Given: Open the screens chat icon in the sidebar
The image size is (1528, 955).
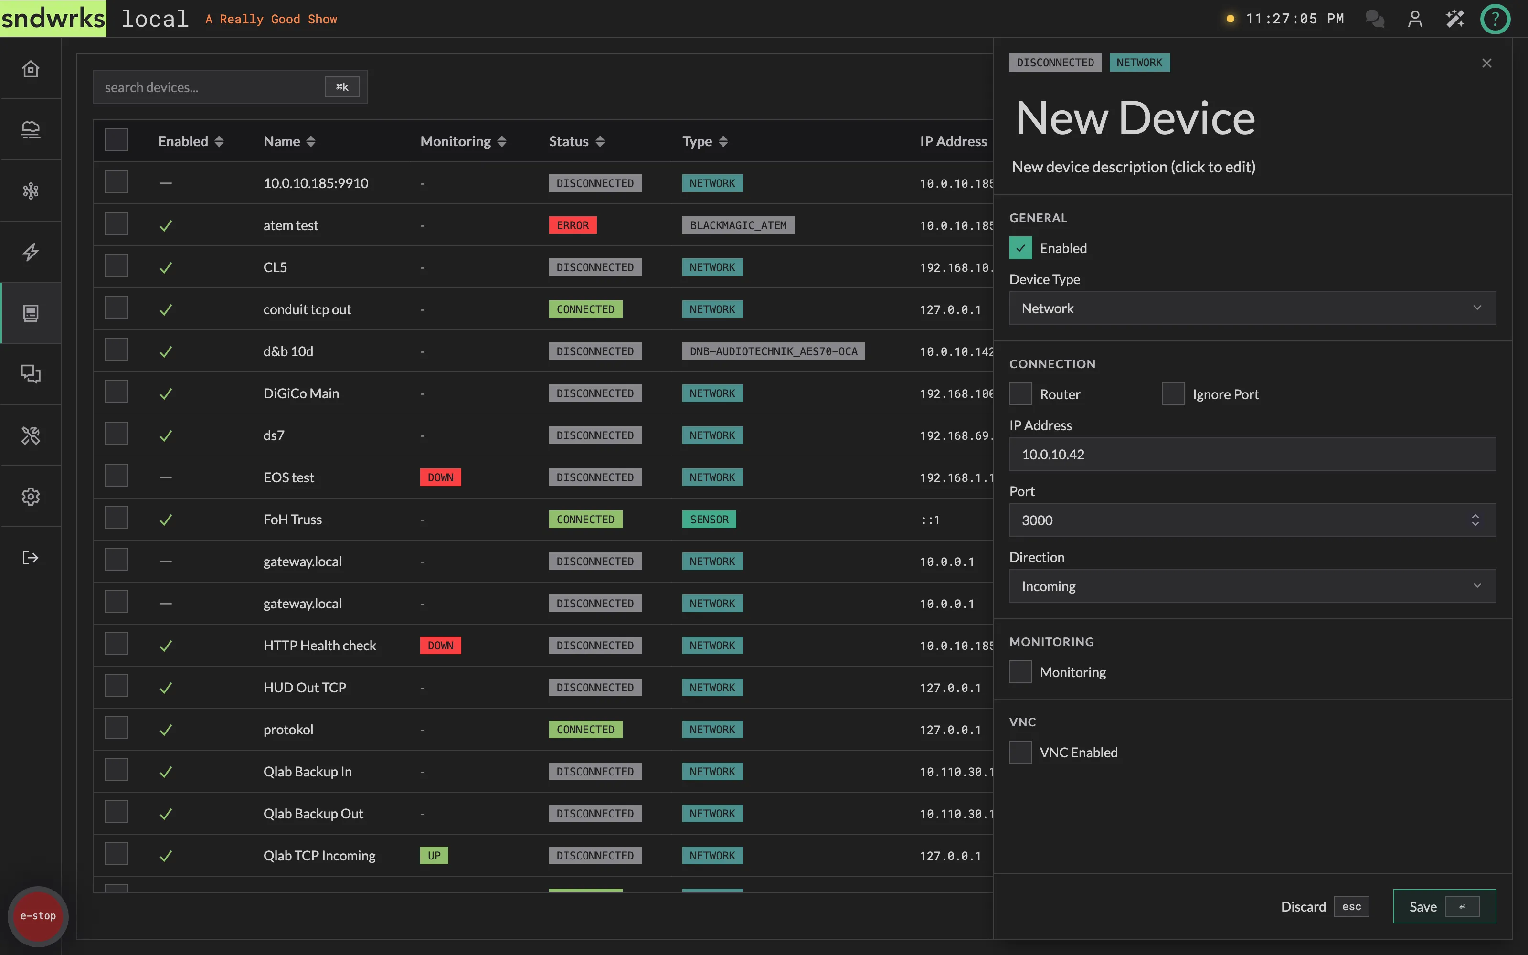Looking at the screenshot, I should pyautogui.click(x=30, y=374).
